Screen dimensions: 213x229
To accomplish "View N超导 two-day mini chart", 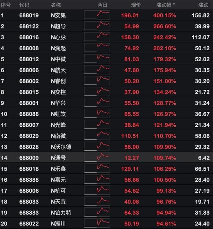I will pyautogui.click(x=97, y=26).
